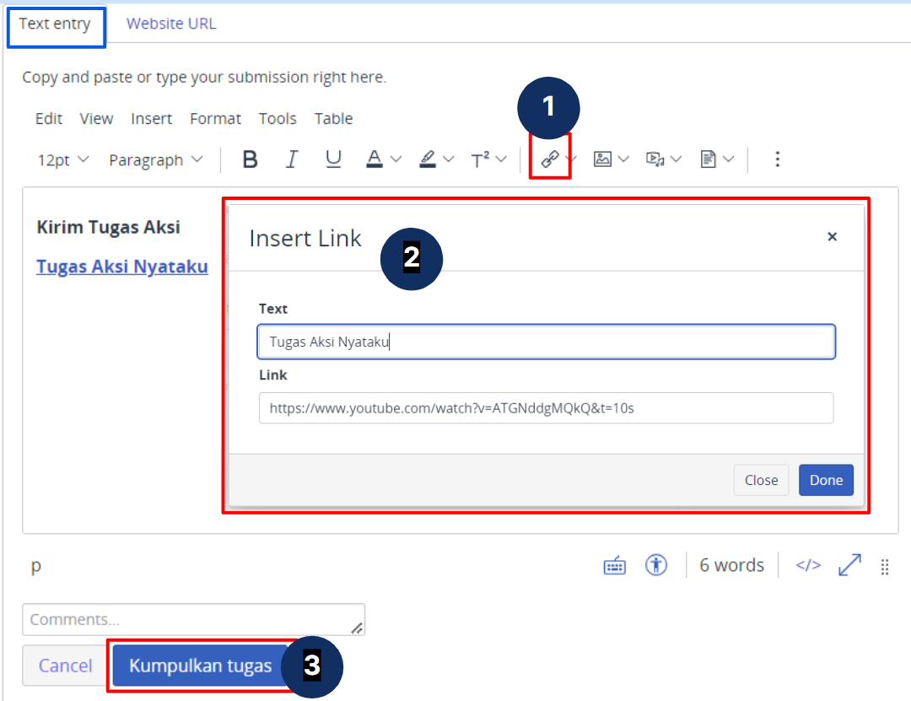The image size is (911, 701).
Task: Click the insert link chain icon
Action: (550, 159)
